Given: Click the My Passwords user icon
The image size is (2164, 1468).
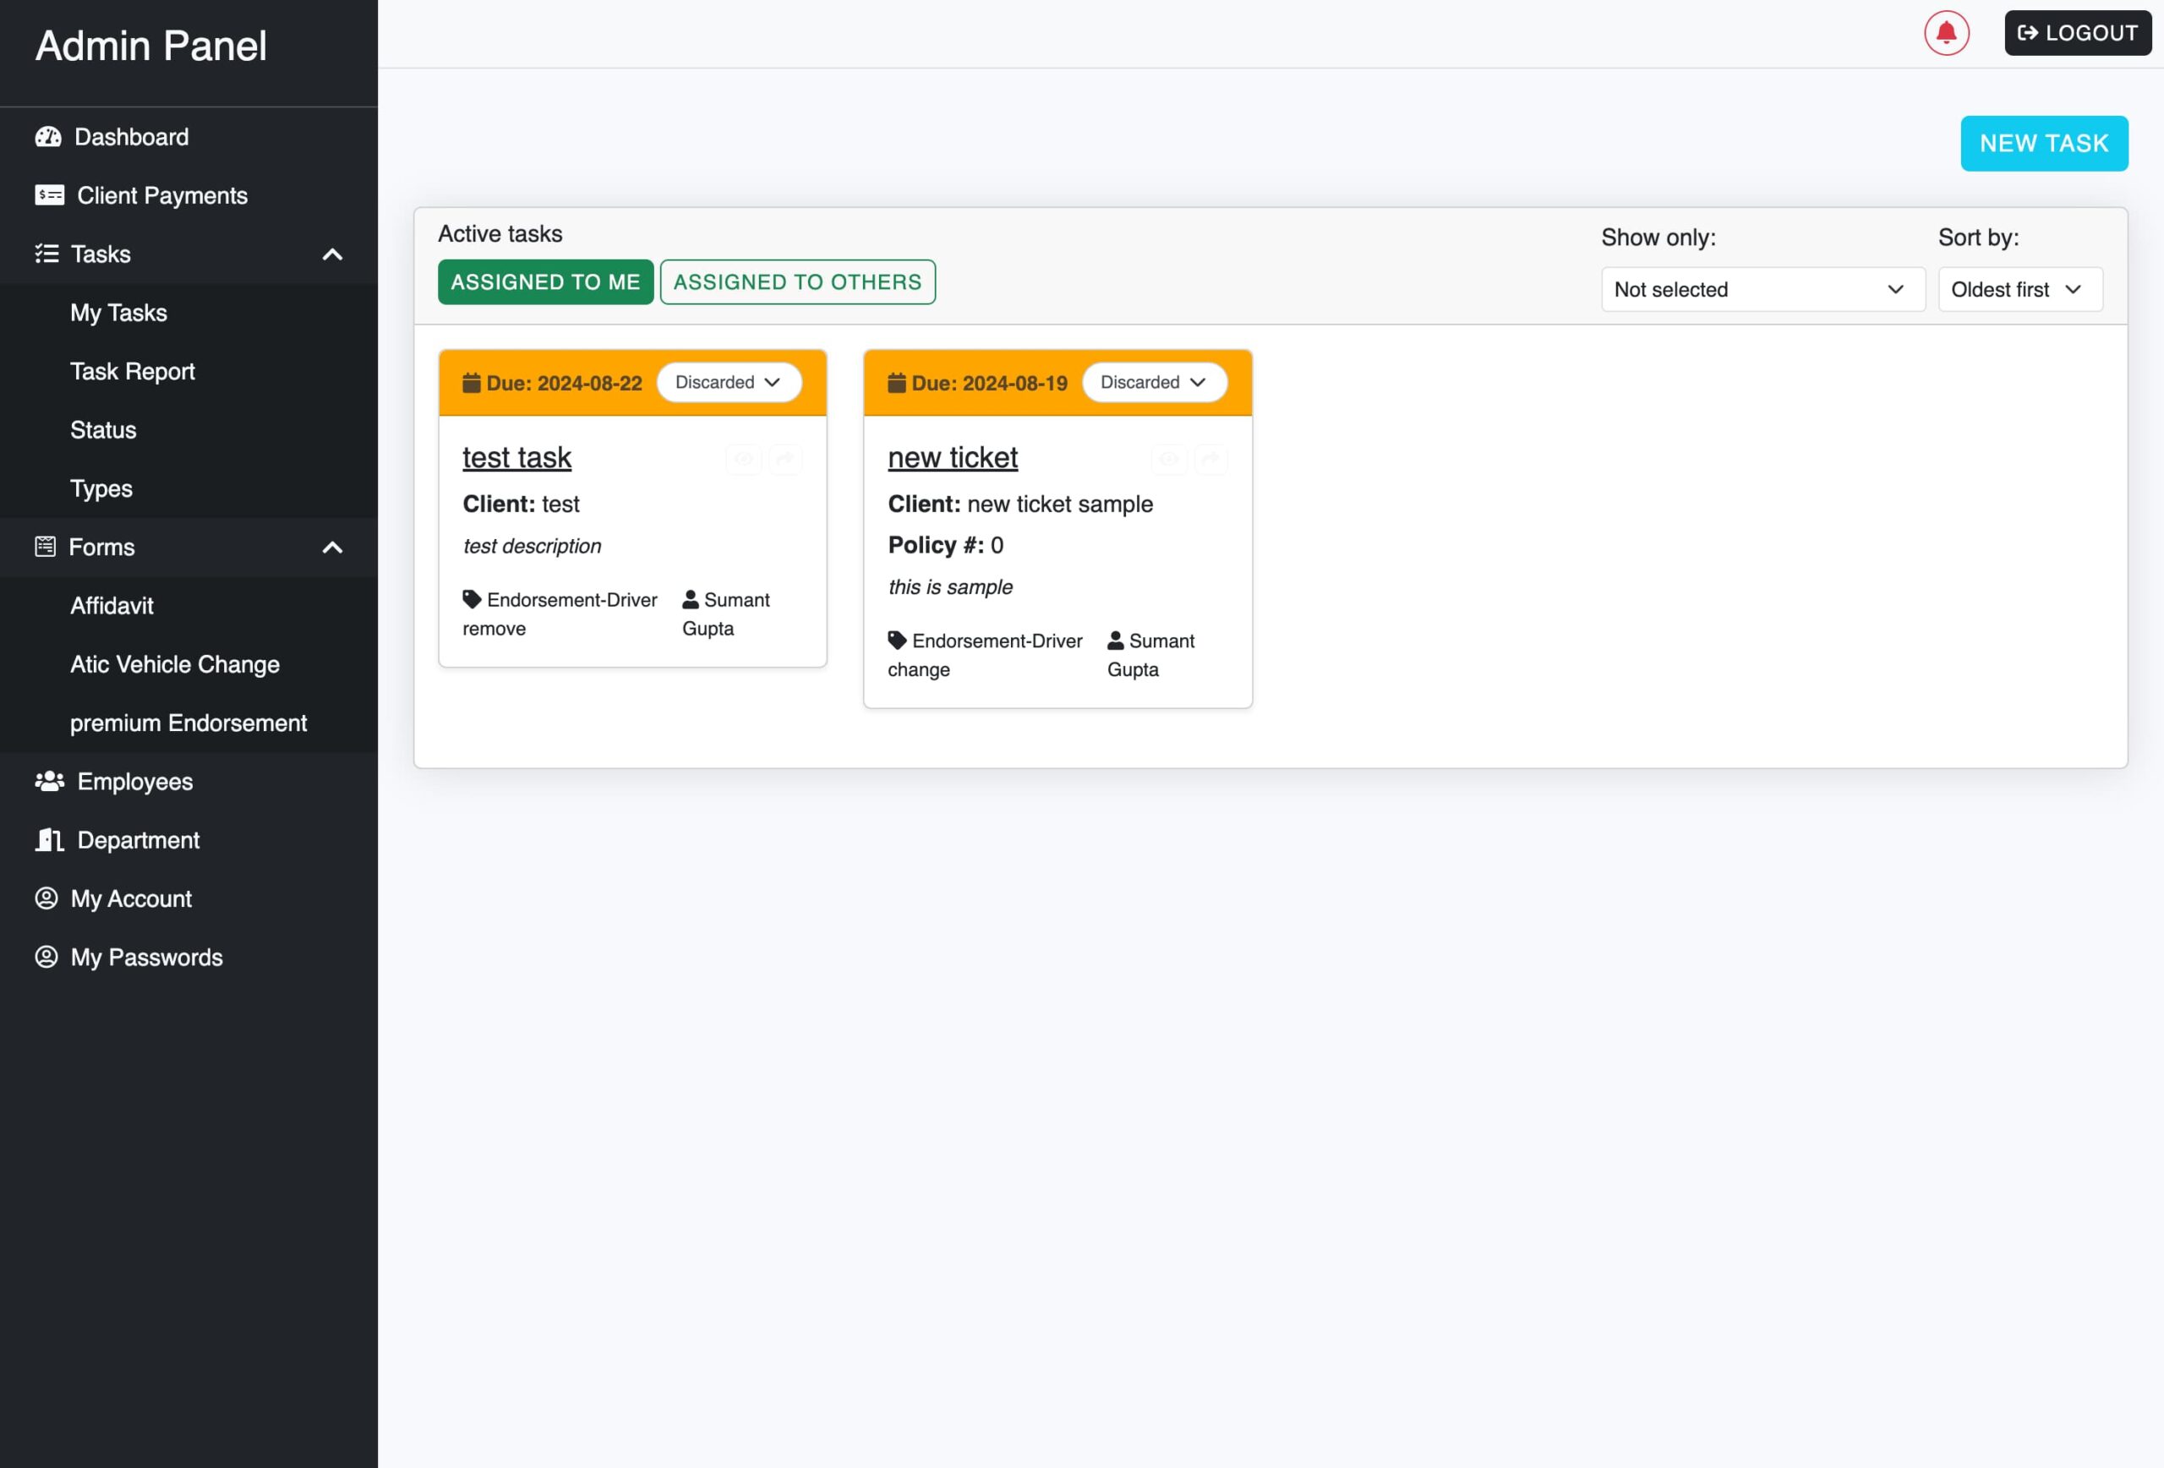Looking at the screenshot, I should click(x=46, y=957).
